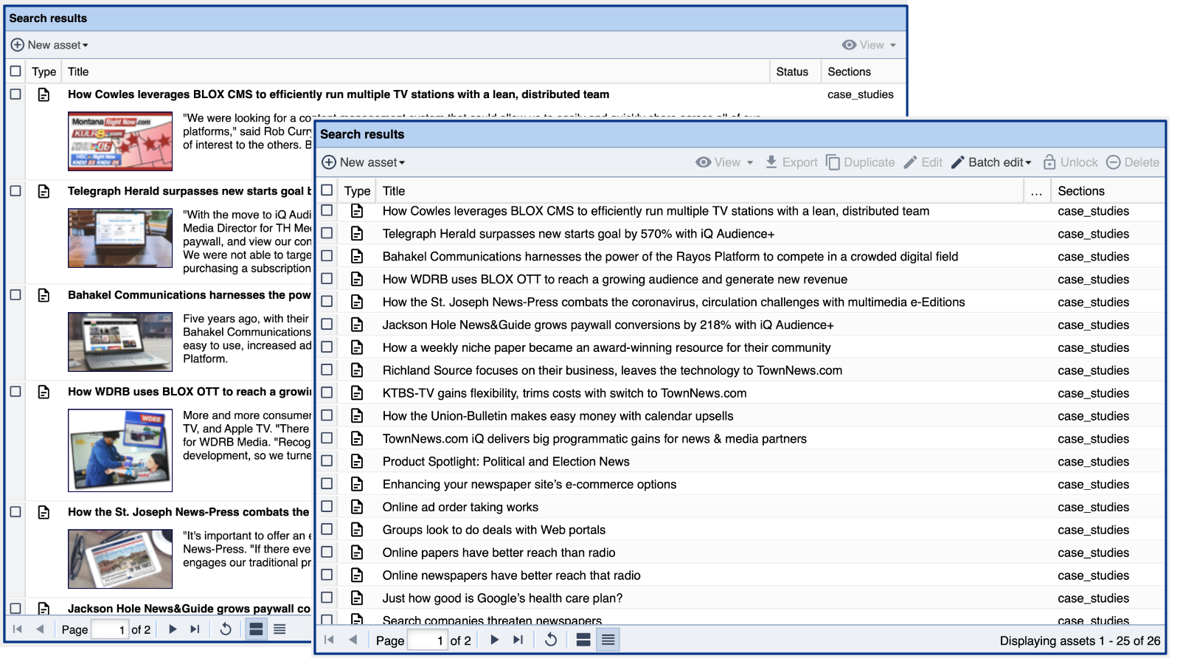The height and width of the screenshot is (664, 1180).
Task: Go to next page in back panel
Action: (173, 629)
